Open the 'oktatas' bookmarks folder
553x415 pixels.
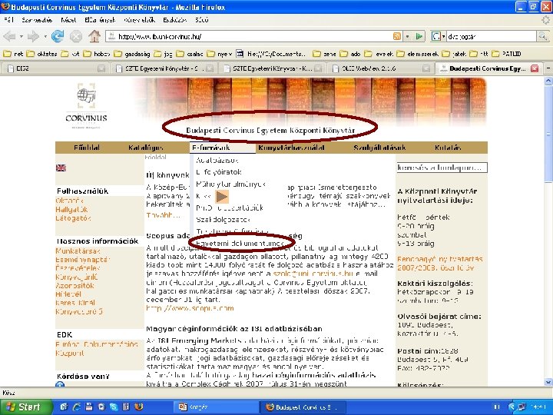42,54
